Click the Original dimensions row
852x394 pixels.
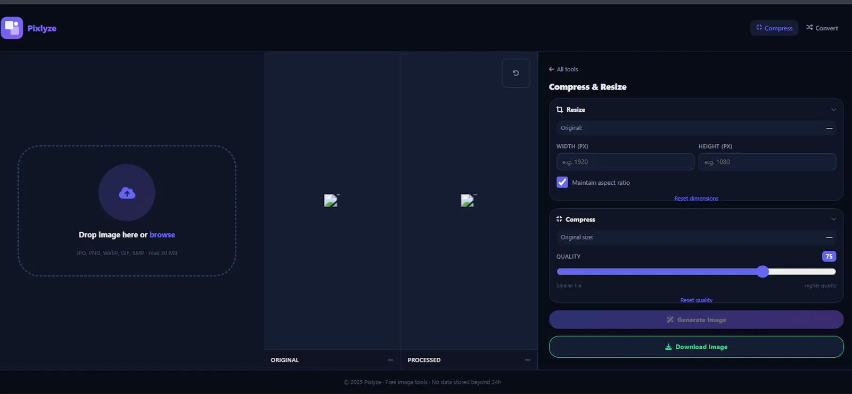pyautogui.click(x=697, y=128)
